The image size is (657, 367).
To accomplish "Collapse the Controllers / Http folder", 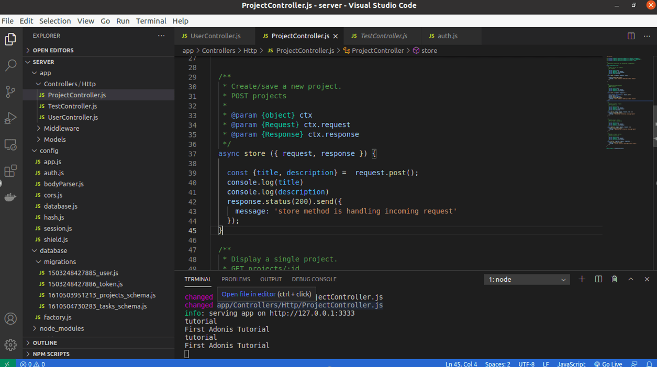I will pos(98,84).
